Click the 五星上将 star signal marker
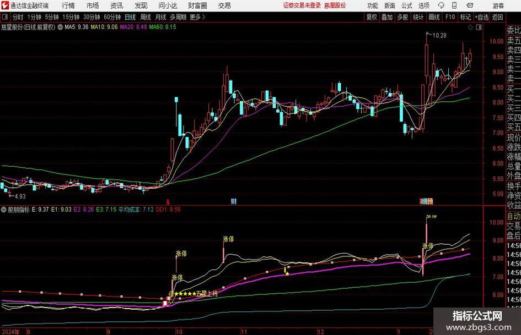Image resolution: width=521 pixels, height=335 pixels. [193, 294]
